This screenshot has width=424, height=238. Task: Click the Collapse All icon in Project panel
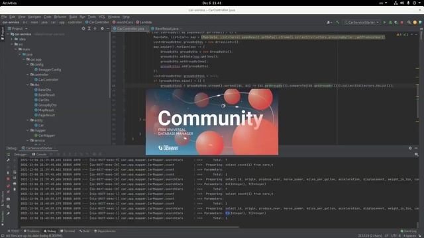point(95,28)
